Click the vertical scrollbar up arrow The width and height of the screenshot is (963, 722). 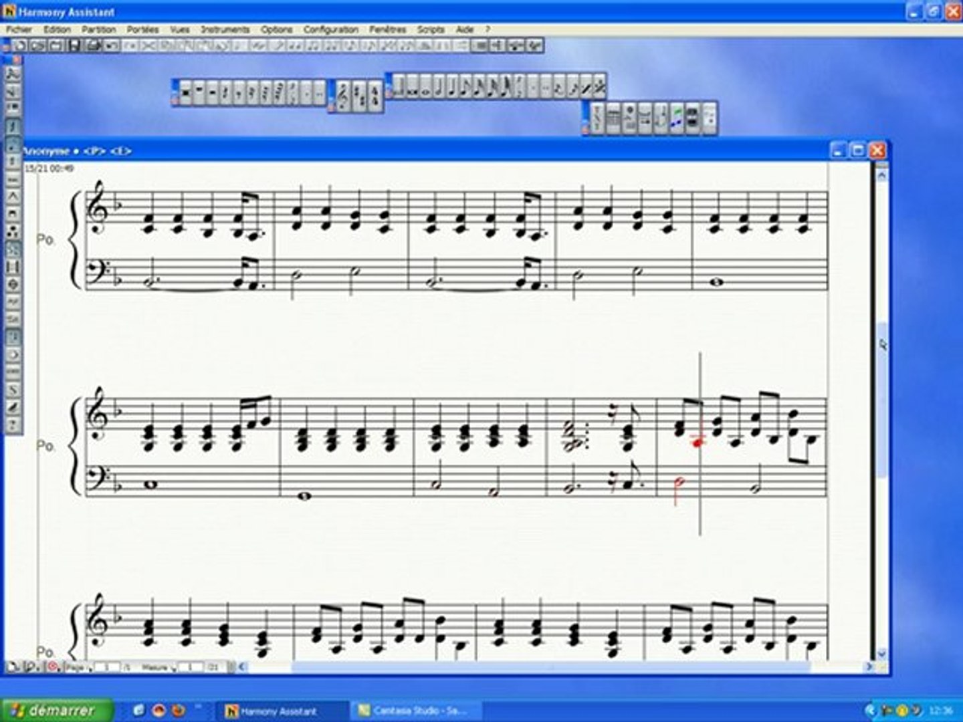(881, 175)
